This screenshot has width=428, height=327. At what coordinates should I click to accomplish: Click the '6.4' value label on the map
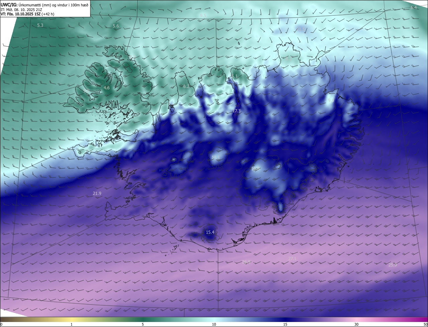pyautogui.click(x=414, y=8)
